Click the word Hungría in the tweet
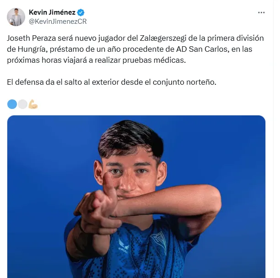Viewport: 280px width, 278px height. pyautogui.click(x=32, y=49)
